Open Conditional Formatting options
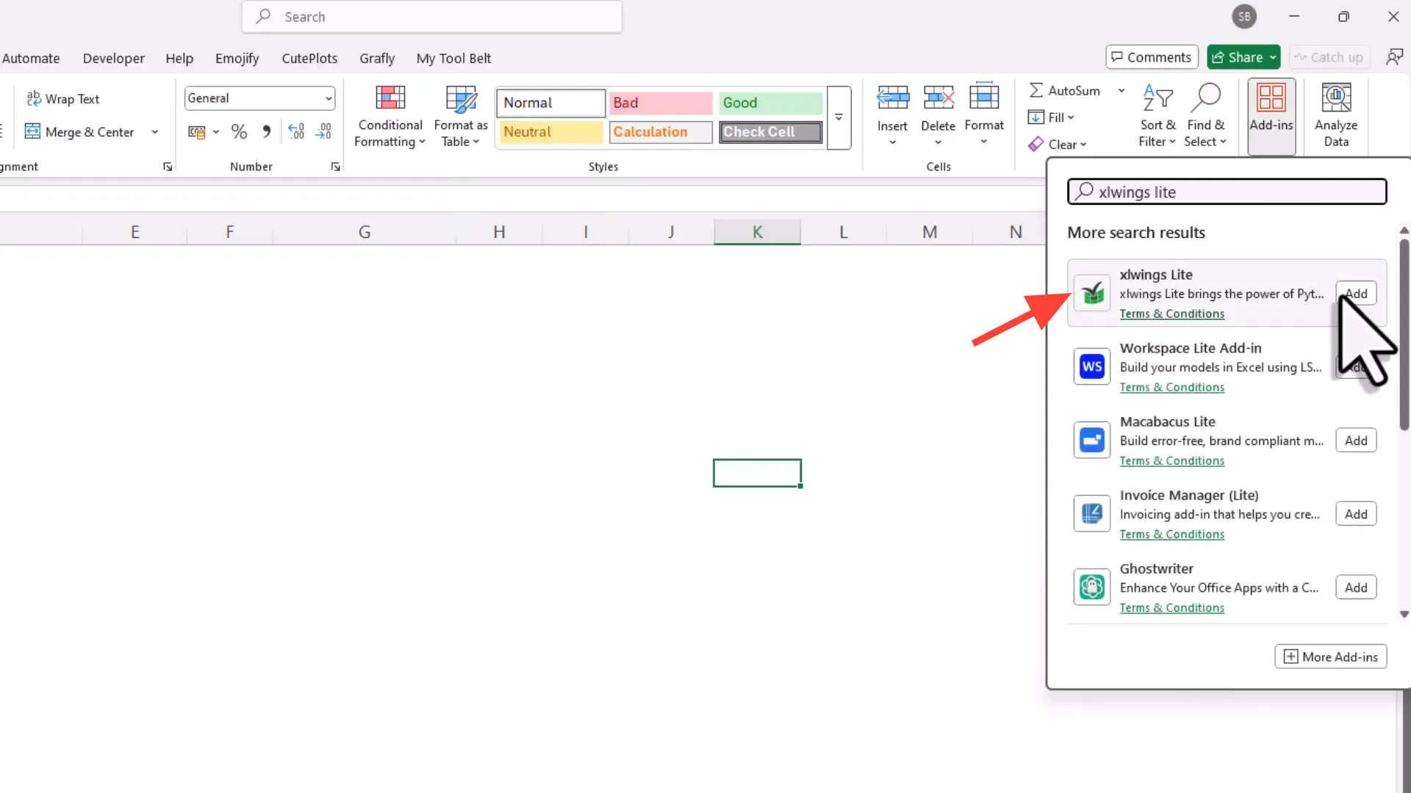 [389, 115]
